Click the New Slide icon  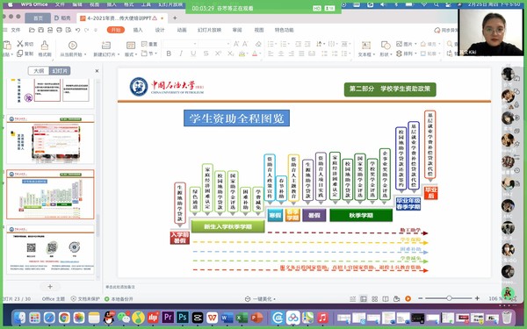(106, 48)
